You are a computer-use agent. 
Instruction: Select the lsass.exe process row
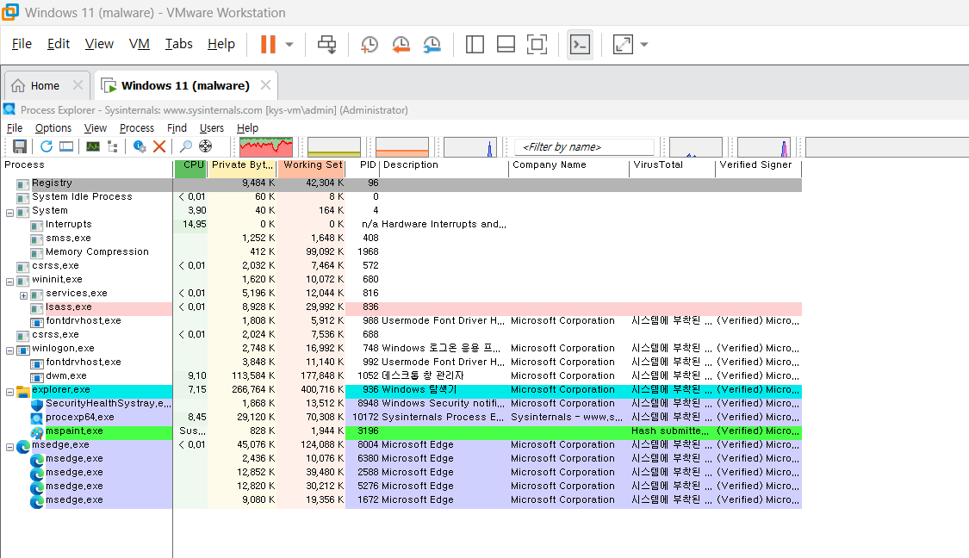click(x=401, y=307)
